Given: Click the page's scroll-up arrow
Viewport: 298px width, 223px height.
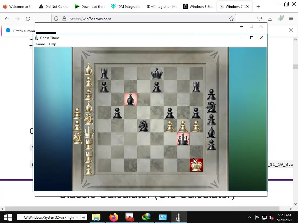Looking at the screenshot, I should (295, 39).
